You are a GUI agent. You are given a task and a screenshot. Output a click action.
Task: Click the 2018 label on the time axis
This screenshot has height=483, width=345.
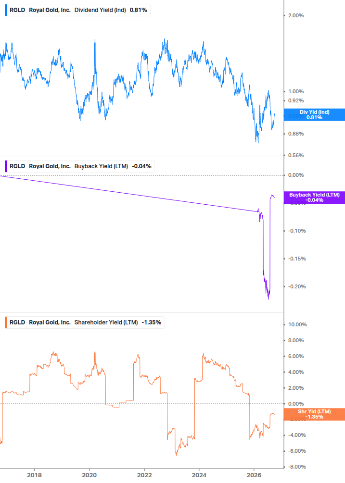34,475
